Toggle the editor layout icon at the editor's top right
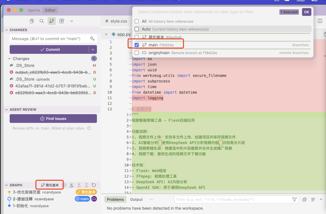 320,21
